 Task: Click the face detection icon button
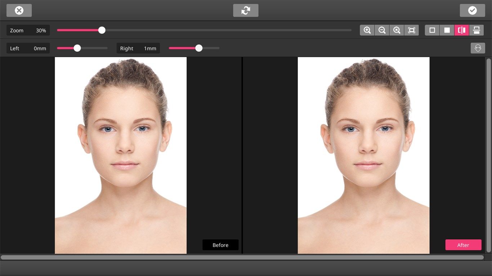(x=478, y=48)
